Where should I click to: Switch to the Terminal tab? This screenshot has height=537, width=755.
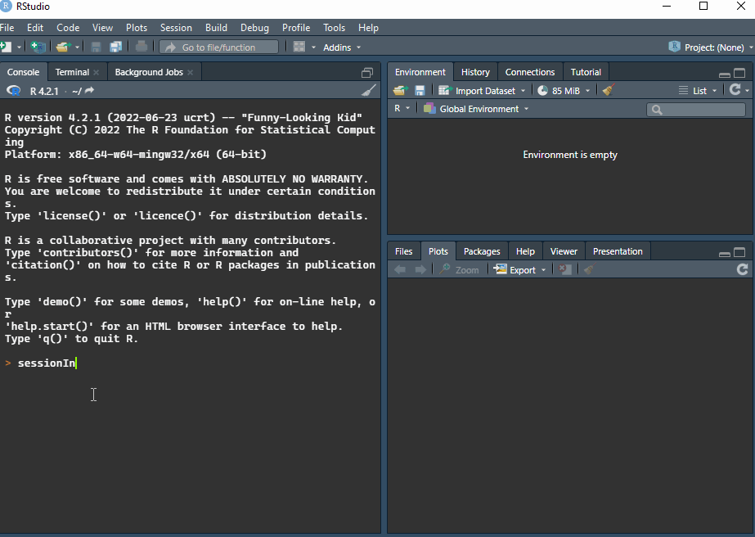click(72, 72)
